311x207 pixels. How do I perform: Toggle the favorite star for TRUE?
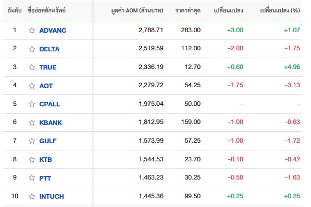pyautogui.click(x=32, y=67)
